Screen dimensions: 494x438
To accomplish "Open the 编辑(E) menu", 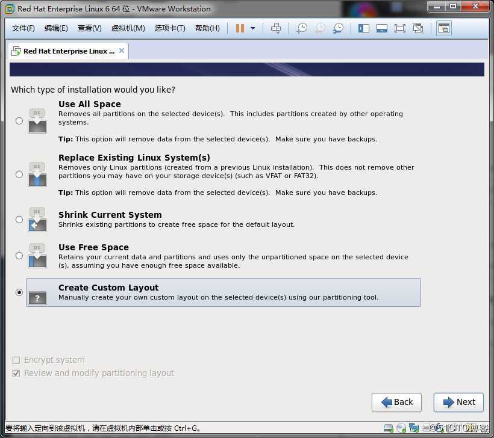I will pos(56,28).
